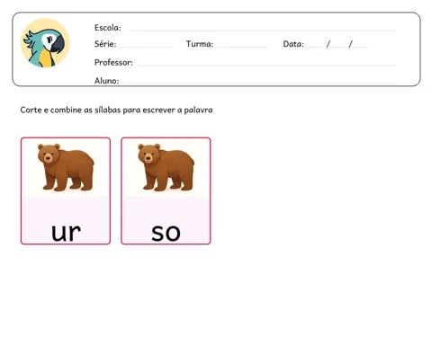This screenshot has width=432, height=345.
Task: Click the 'so' syllable text
Action: [166, 233]
